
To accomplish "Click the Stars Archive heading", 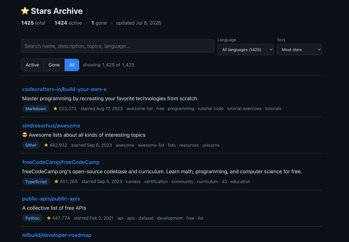I will click(57, 11).
